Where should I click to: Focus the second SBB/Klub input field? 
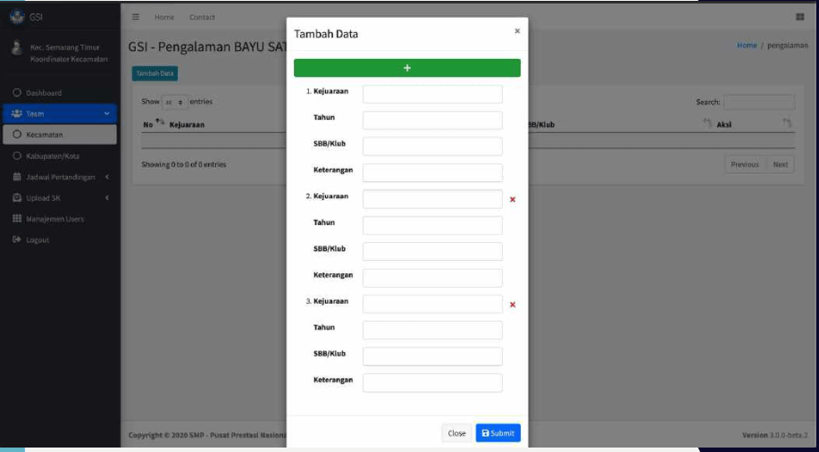point(432,251)
